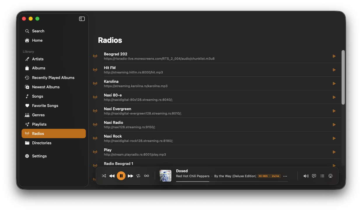Open the more options ellipsis menu
This screenshot has width=362, height=211.
(285, 176)
